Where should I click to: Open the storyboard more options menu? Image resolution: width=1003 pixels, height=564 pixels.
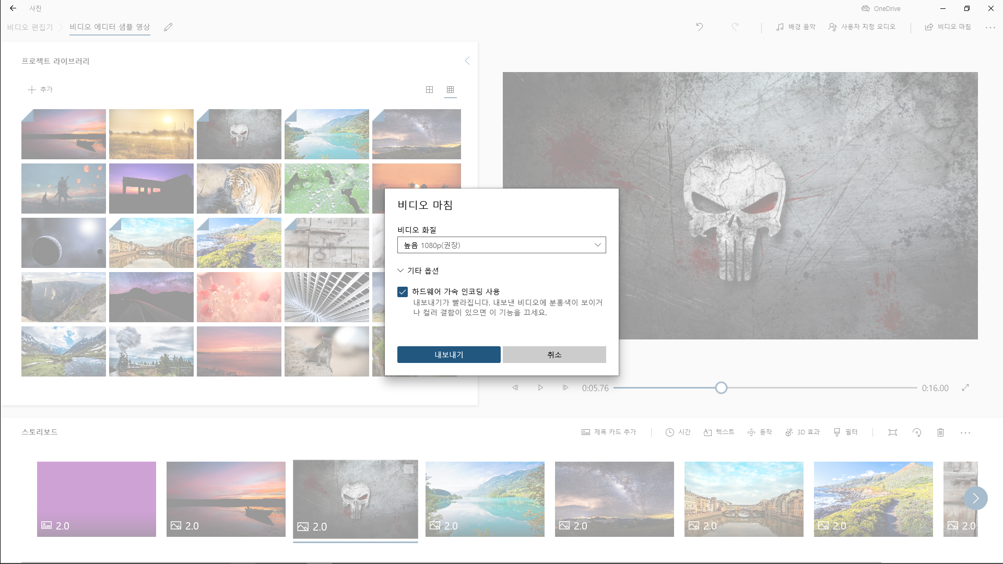click(965, 432)
